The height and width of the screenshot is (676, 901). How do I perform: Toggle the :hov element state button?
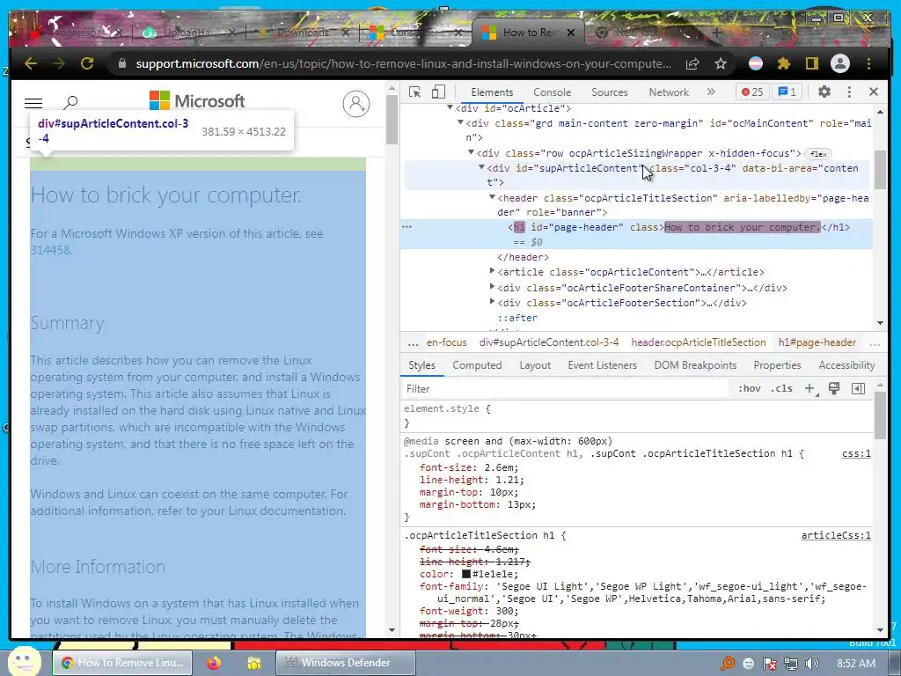750,389
